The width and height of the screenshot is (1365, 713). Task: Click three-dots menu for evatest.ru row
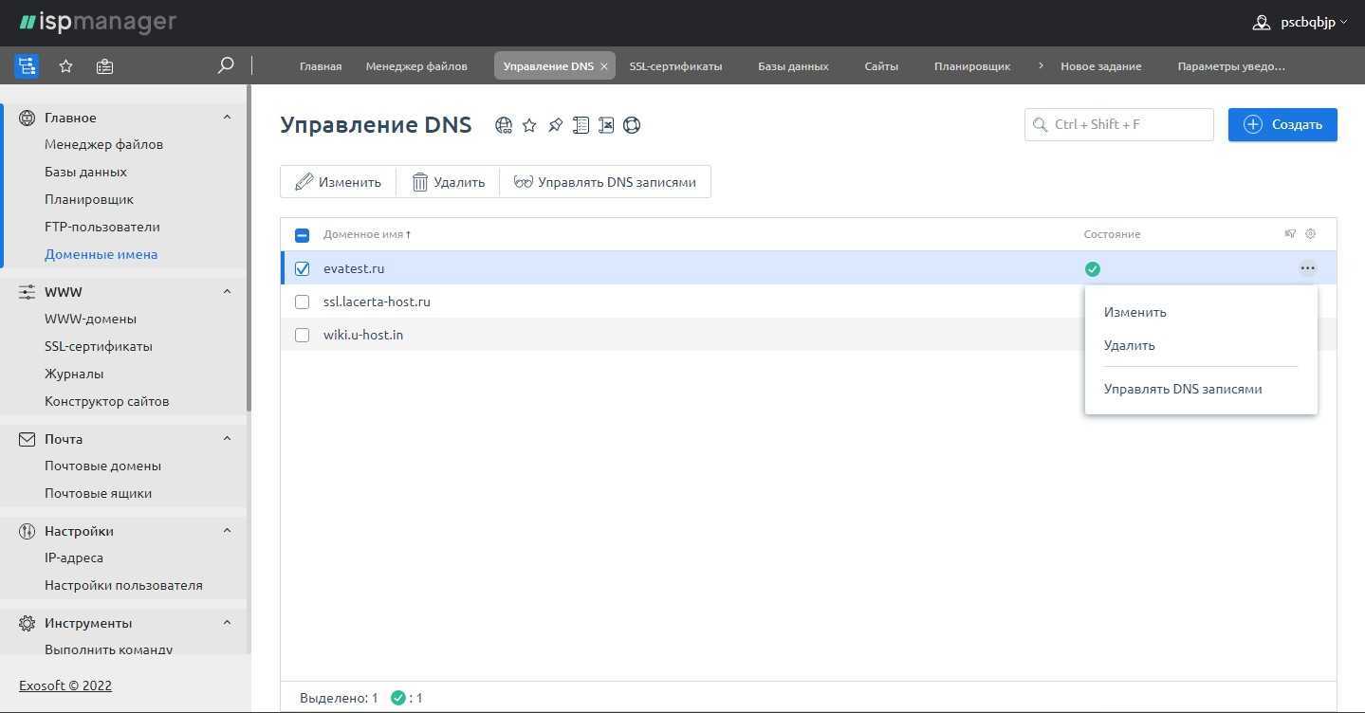[x=1307, y=268]
